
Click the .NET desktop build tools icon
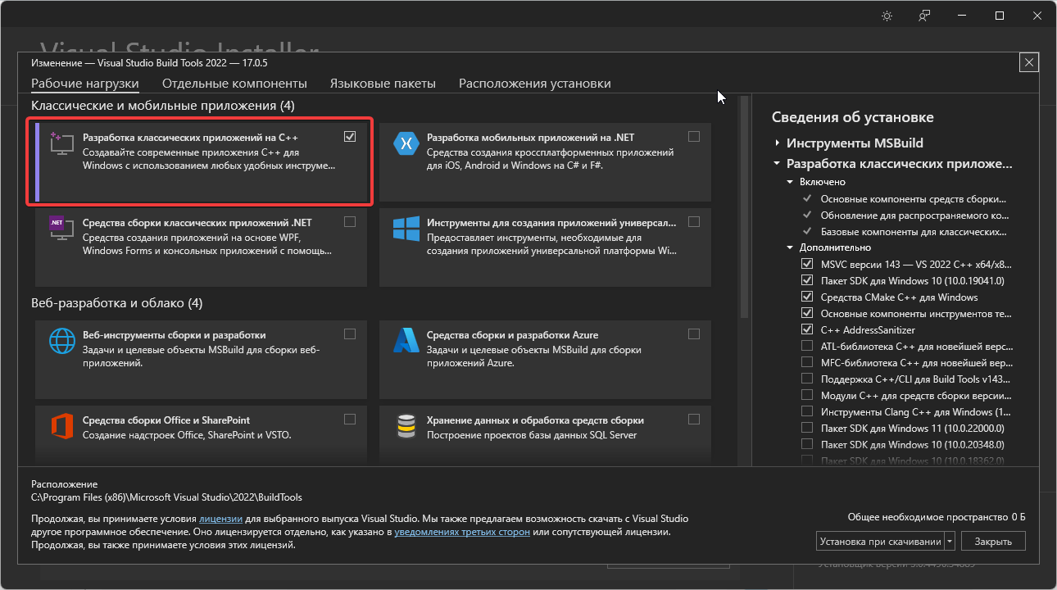coord(62,229)
